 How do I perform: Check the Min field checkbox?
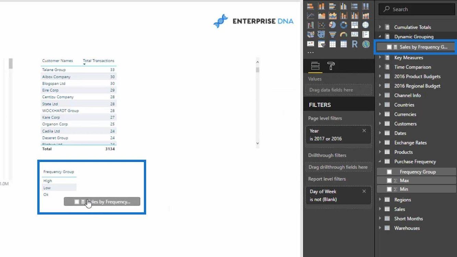tap(389, 189)
